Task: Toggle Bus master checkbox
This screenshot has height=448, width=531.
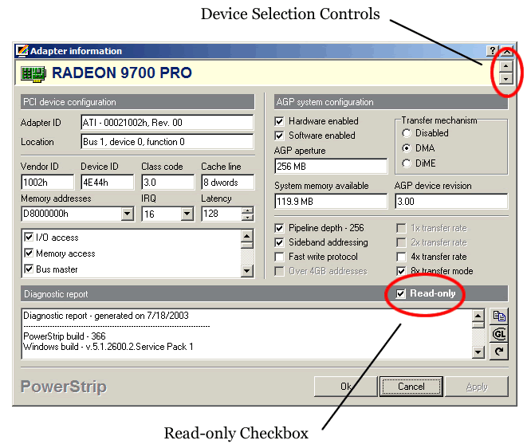Action: (29, 269)
